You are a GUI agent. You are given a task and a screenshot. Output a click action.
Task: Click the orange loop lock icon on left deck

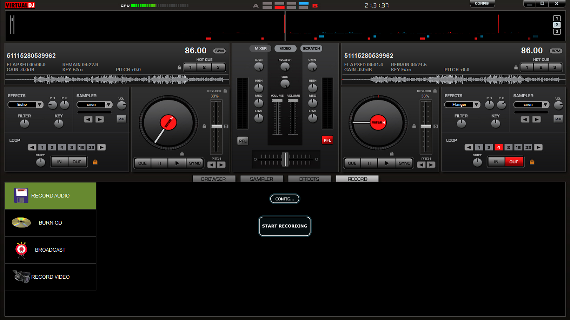pyautogui.click(x=95, y=162)
